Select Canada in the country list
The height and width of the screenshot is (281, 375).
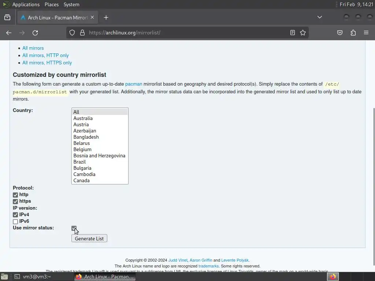[100, 180]
